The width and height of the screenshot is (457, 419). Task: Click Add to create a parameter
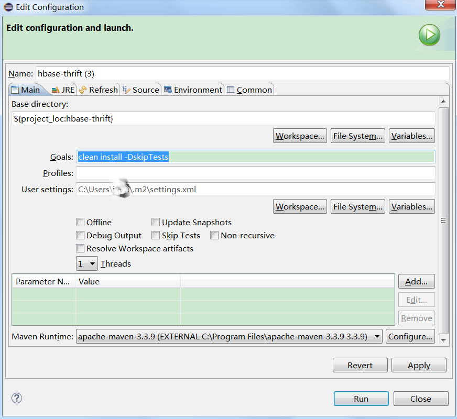click(x=416, y=281)
